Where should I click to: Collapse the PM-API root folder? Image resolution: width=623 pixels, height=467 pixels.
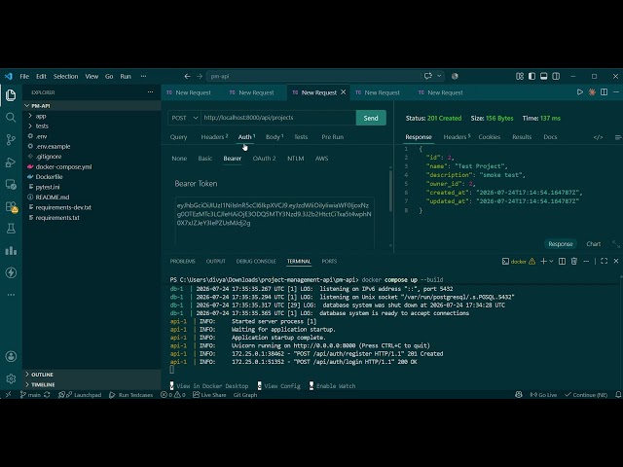41,106
